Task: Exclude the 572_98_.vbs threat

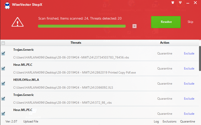Action: click(x=189, y=99)
